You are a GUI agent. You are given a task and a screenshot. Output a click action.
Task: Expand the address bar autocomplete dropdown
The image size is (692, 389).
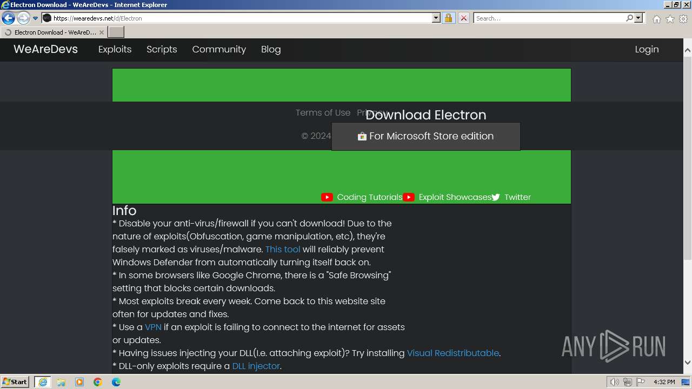click(x=436, y=18)
